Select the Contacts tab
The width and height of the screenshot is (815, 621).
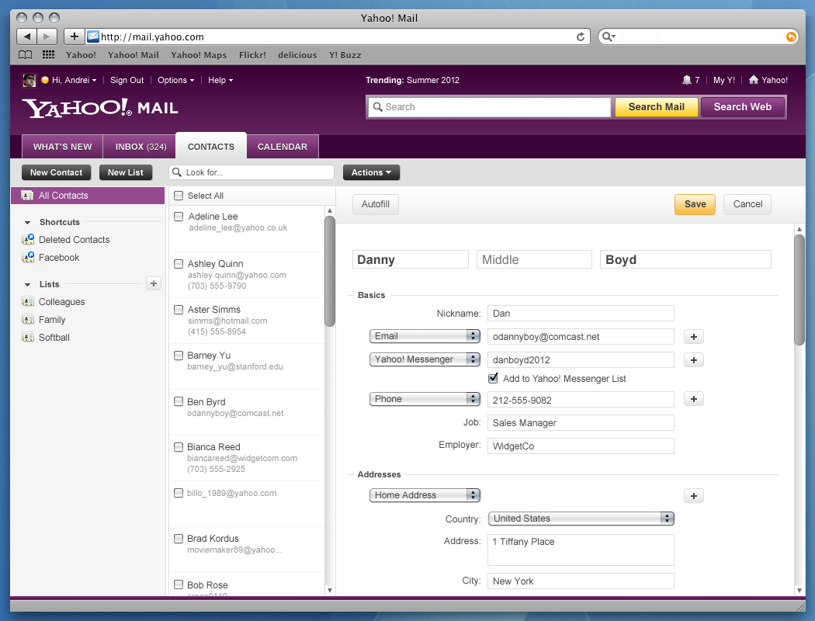(x=211, y=146)
